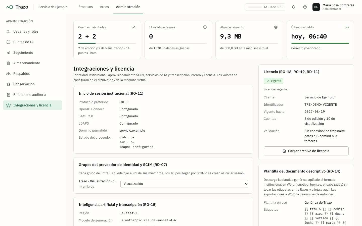Click the Trazo logo icon
This screenshot has width=362, height=226.
pos(10,7)
